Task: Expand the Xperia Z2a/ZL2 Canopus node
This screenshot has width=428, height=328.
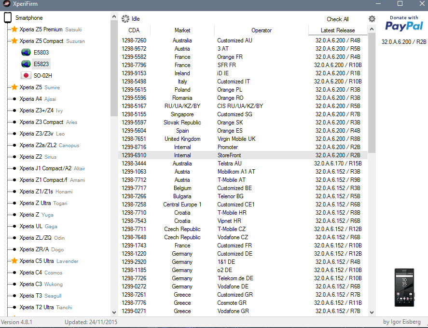Action: (x=14, y=145)
